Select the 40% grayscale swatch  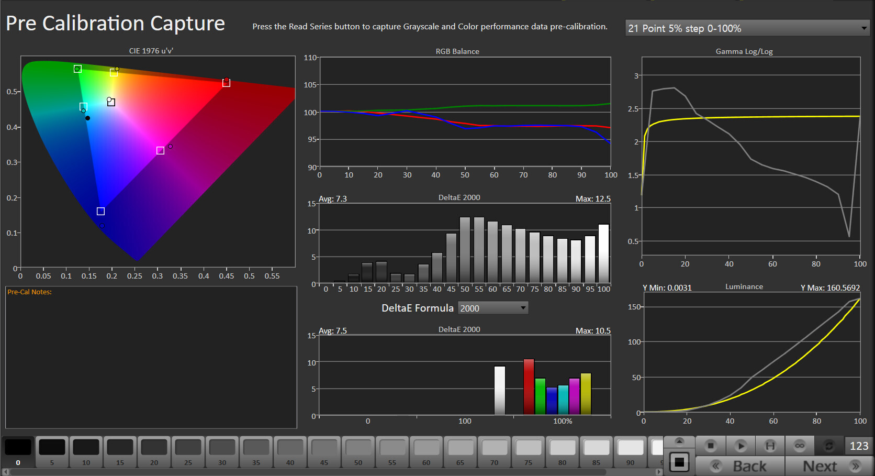290,451
